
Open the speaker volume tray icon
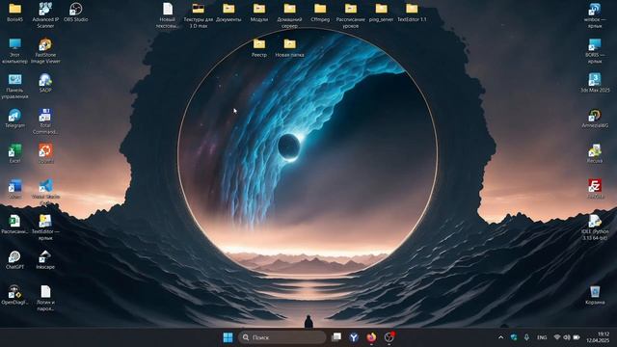567,337
